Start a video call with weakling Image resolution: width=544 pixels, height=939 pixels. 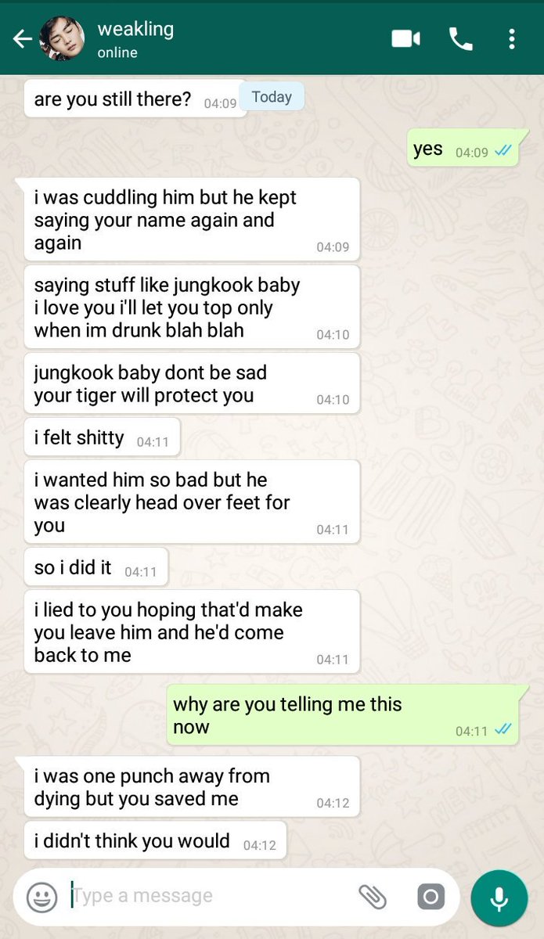405,38
